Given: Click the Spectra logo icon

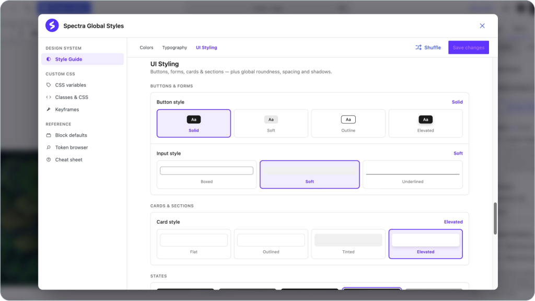Looking at the screenshot, I should click(52, 26).
